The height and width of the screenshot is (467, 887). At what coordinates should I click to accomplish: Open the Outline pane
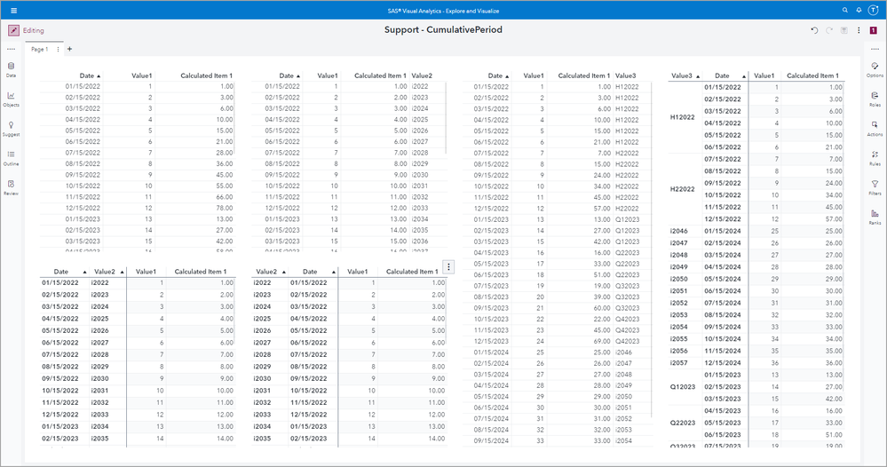click(11, 157)
